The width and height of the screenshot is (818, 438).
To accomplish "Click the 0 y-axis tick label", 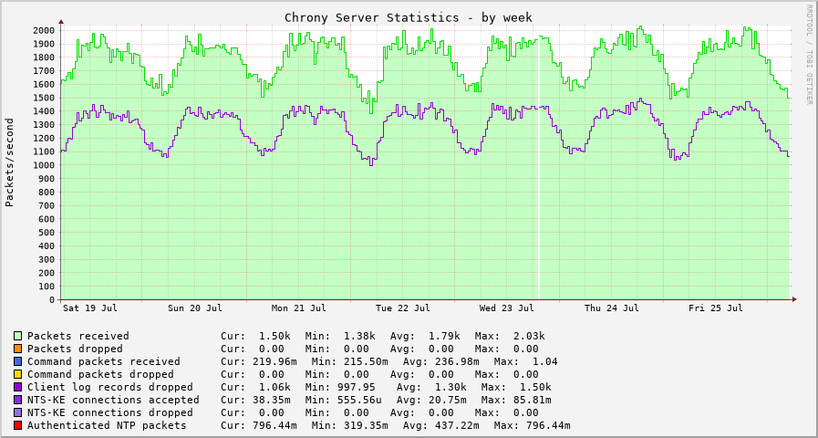I will 52,299.
